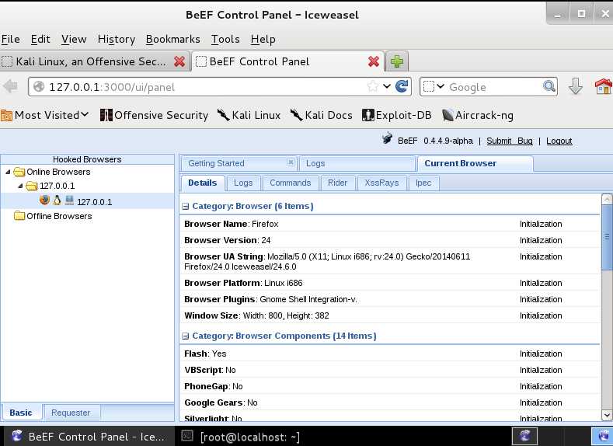The width and height of the screenshot is (613, 446).
Task: Collapse Category Browser section
Action: [186, 207]
